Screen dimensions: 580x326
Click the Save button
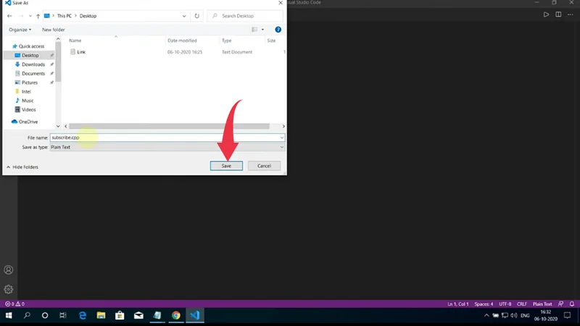226,166
